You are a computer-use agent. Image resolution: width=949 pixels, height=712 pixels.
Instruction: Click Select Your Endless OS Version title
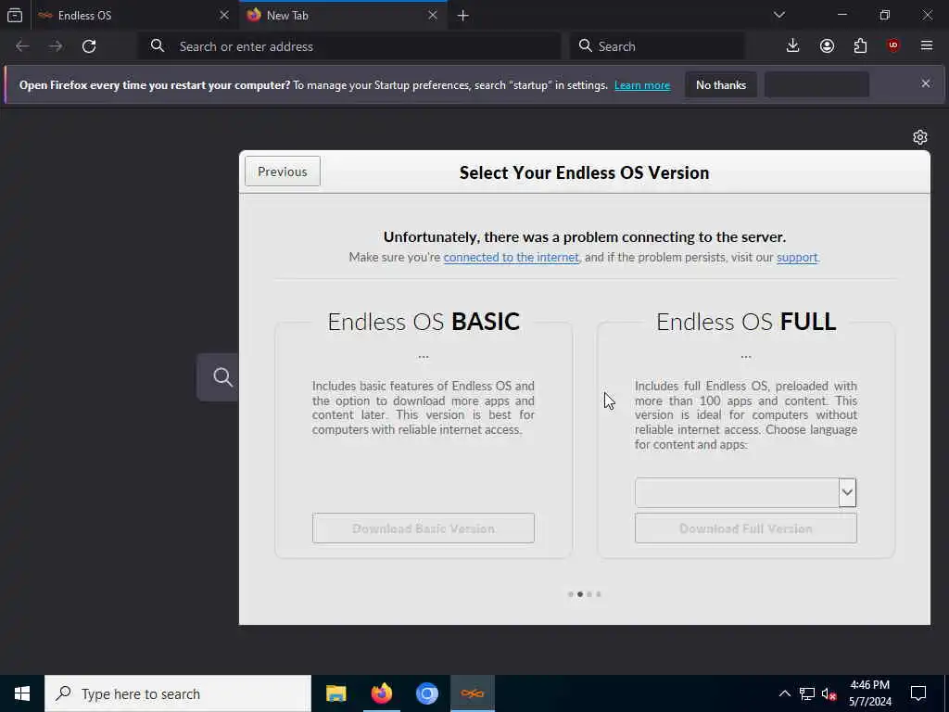click(x=584, y=172)
